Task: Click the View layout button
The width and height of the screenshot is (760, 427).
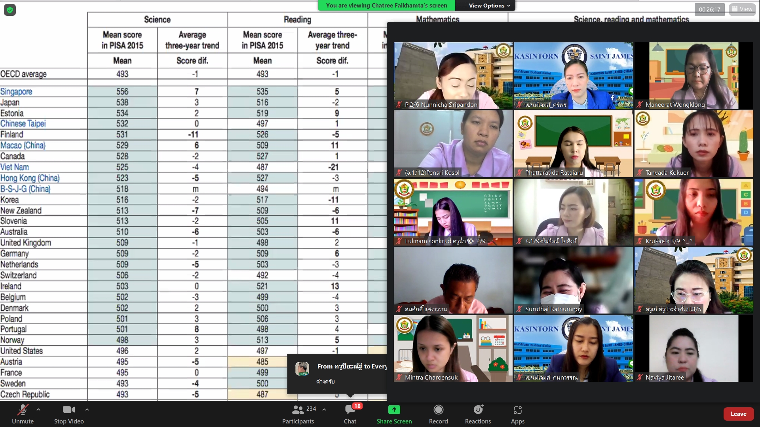Action: click(742, 9)
